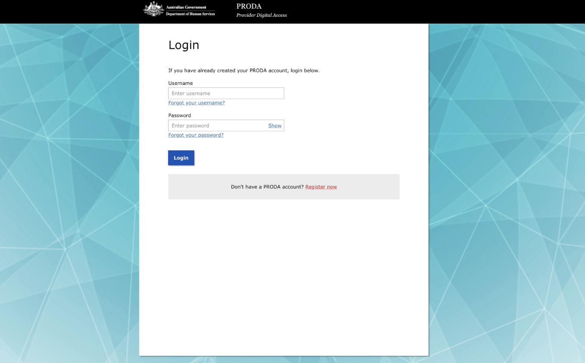The height and width of the screenshot is (363, 585).
Task: Click the PRODA title in the header
Action: click(249, 6)
